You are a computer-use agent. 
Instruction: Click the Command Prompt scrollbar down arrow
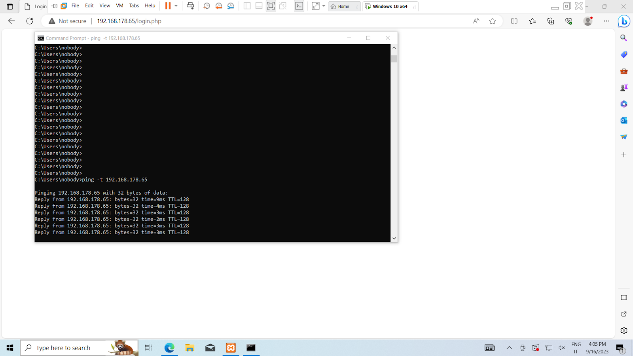pyautogui.click(x=394, y=239)
